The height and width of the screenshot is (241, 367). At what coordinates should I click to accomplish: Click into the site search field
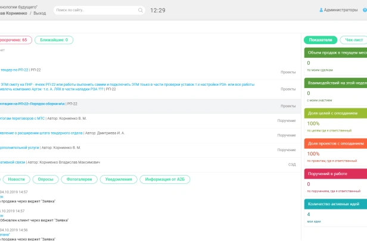click(x=95, y=10)
